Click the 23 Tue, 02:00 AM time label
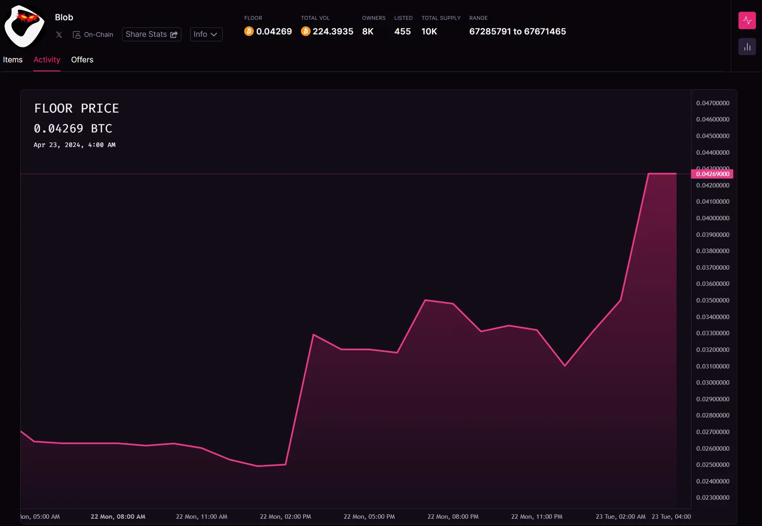This screenshot has width=762, height=526. [x=620, y=517]
